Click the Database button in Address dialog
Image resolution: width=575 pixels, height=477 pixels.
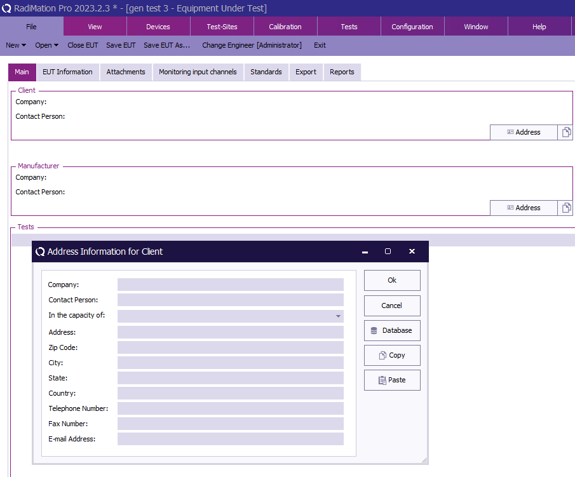coord(392,330)
